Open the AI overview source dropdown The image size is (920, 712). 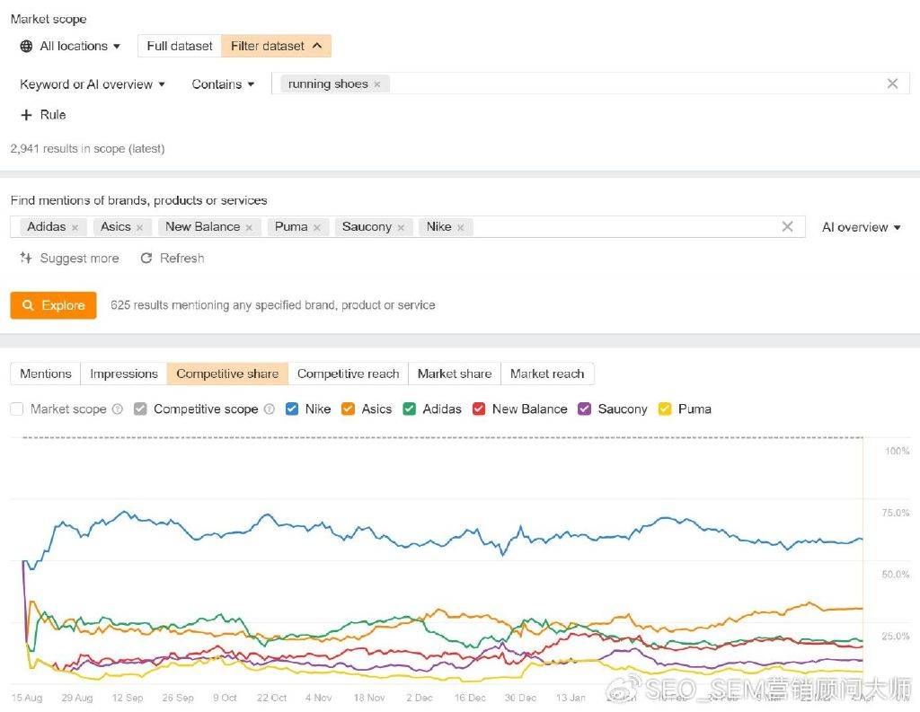(861, 227)
